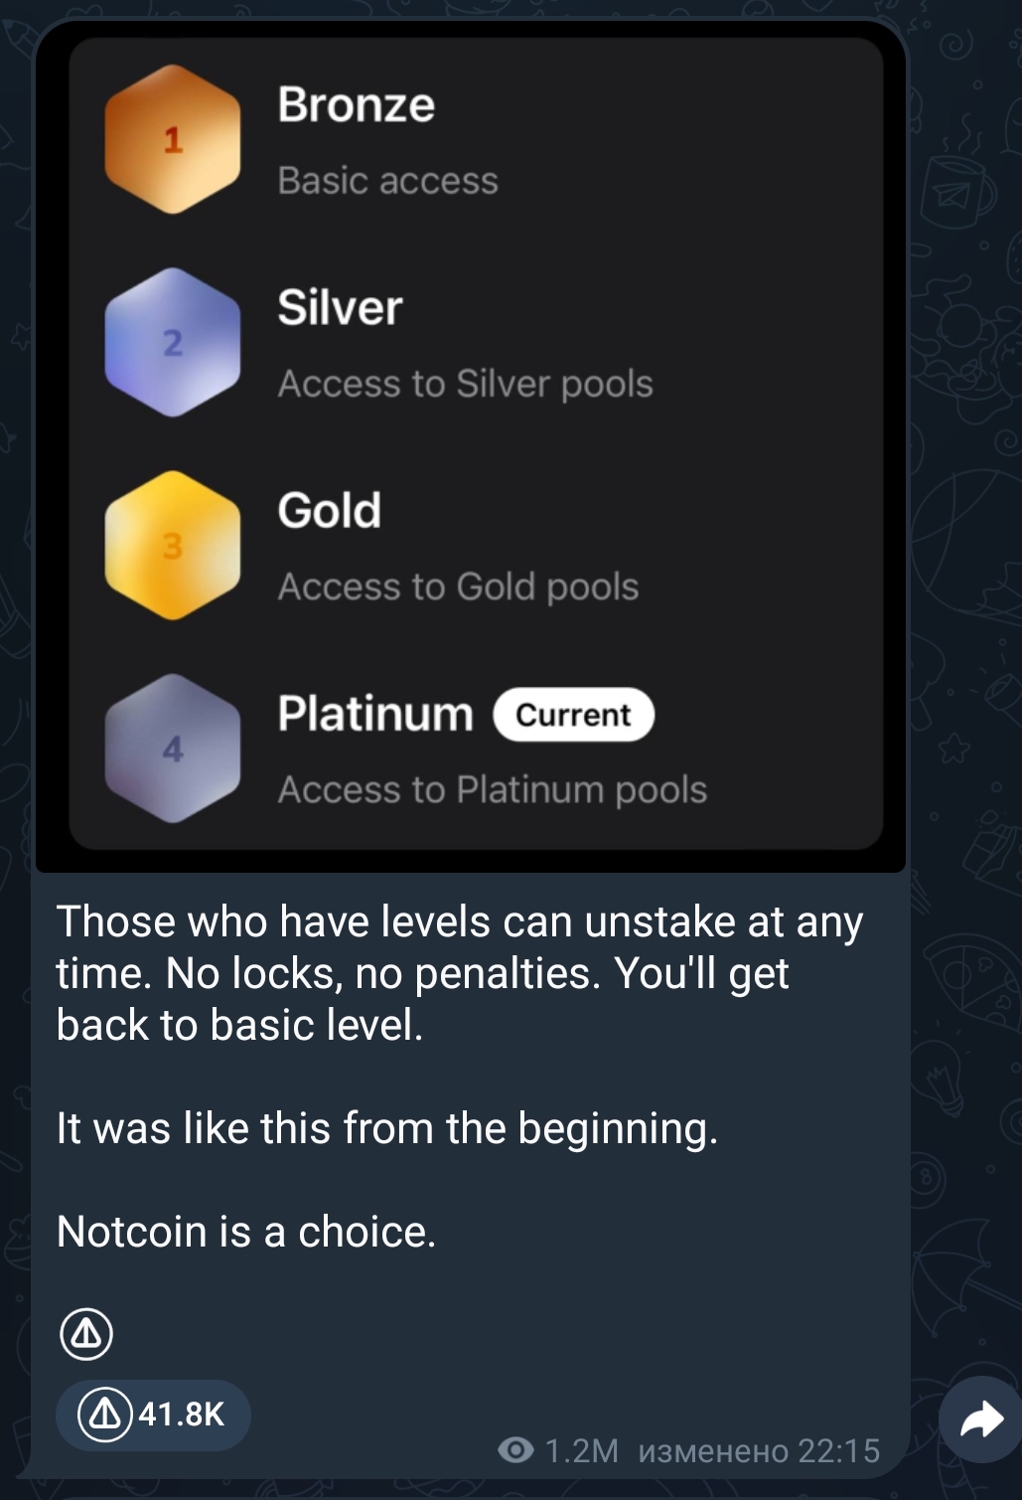This screenshot has height=1500, width=1022.
Task: Select the Bronze level title
Action: click(357, 104)
